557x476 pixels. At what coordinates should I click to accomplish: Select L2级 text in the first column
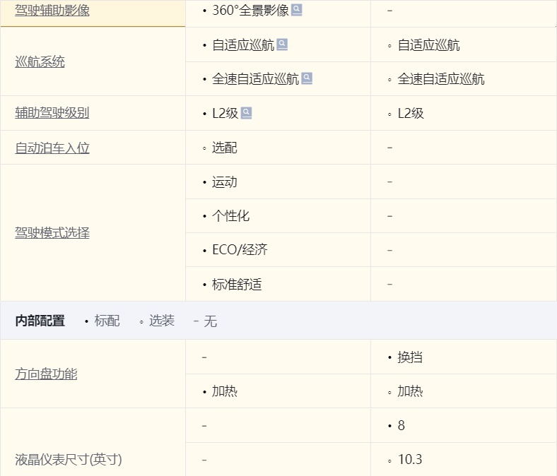225,113
